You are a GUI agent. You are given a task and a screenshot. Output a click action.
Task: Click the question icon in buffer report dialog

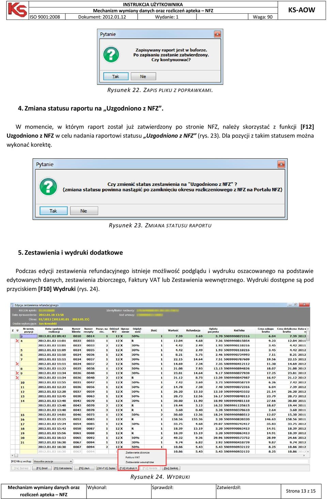point(111,55)
